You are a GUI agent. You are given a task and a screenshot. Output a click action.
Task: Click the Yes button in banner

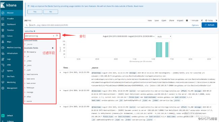click(x=35, y=12)
